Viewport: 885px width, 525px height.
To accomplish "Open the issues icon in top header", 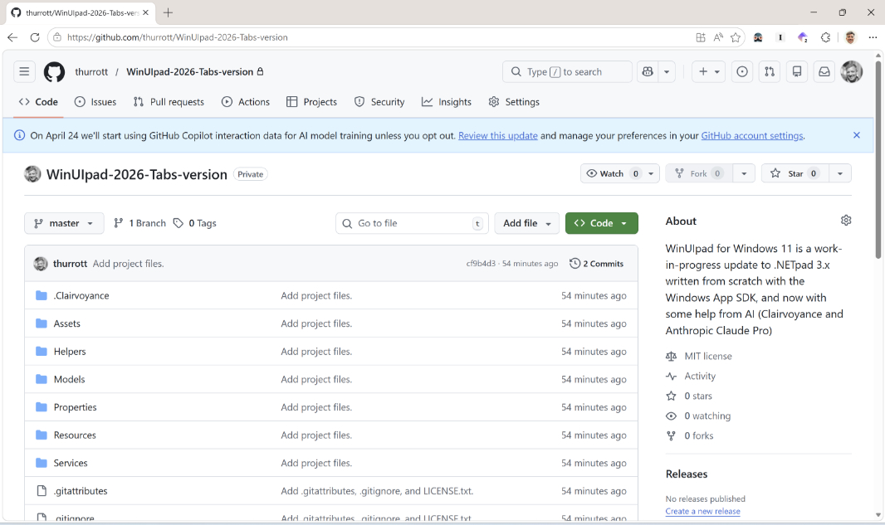I will 742,72.
